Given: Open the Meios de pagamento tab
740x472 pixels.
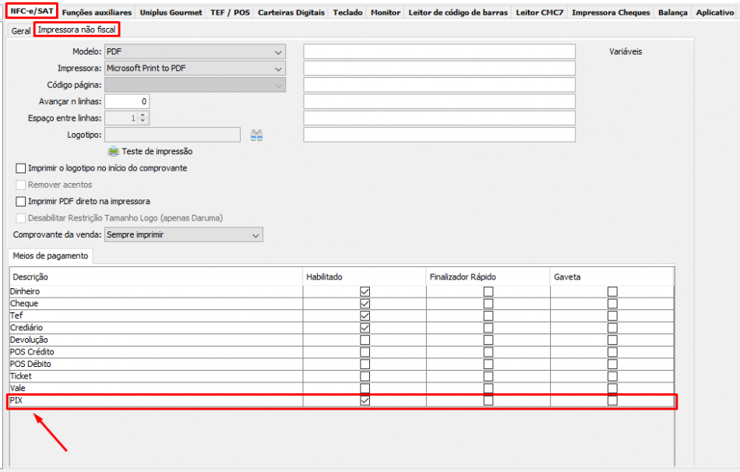Looking at the screenshot, I should coord(51,255).
